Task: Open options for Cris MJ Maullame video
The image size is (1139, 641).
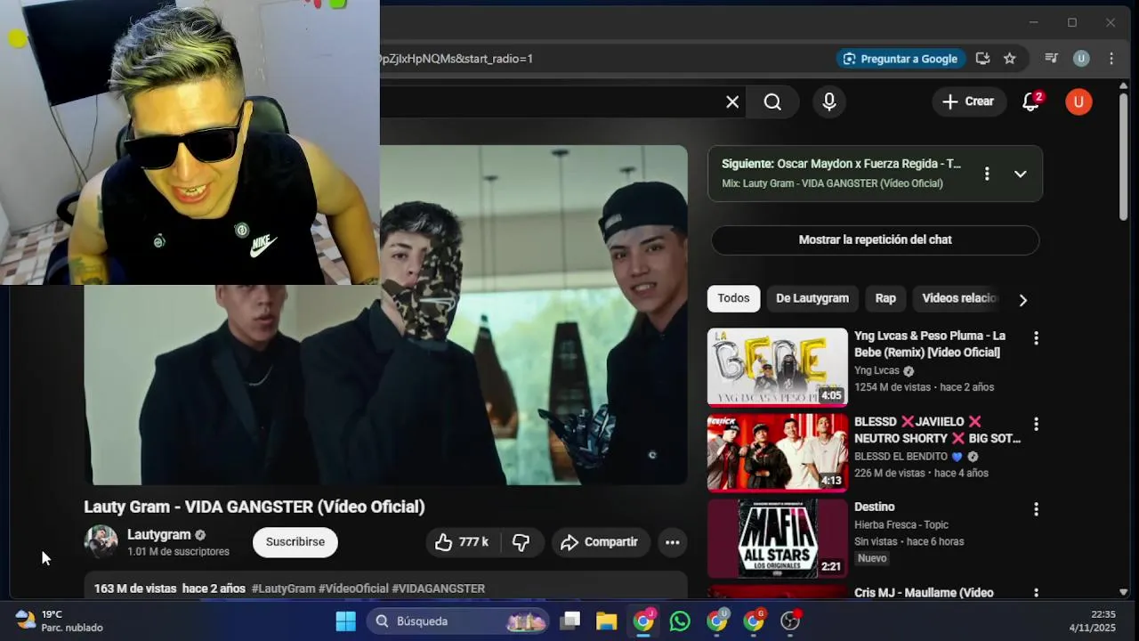Action: (1036, 593)
